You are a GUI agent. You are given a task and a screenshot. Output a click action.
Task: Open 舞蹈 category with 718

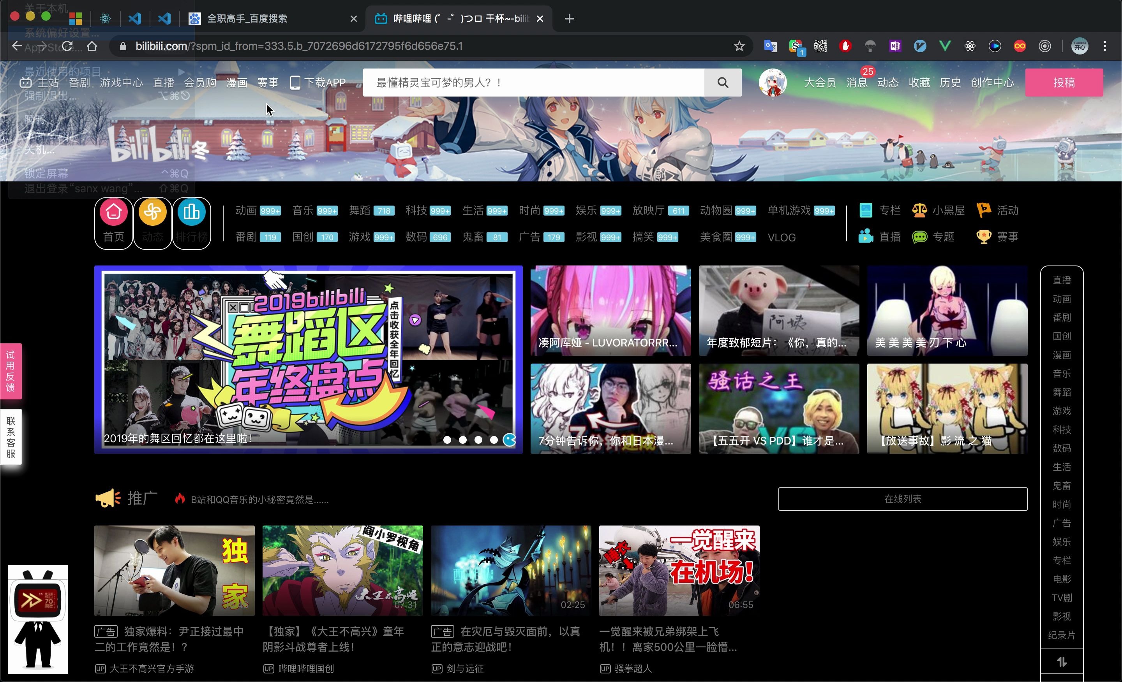372,210
